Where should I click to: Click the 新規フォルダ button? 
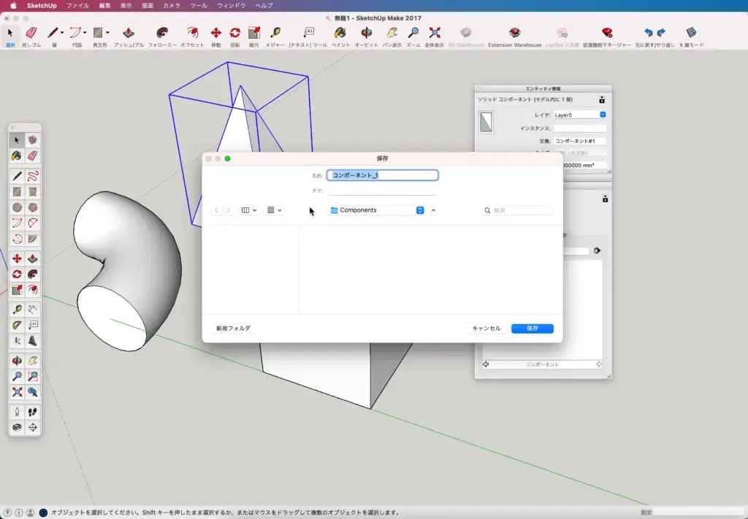(x=233, y=328)
